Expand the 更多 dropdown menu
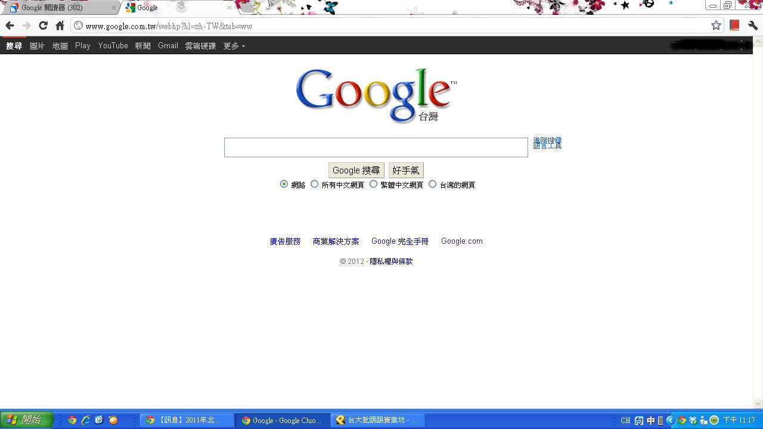 [234, 46]
